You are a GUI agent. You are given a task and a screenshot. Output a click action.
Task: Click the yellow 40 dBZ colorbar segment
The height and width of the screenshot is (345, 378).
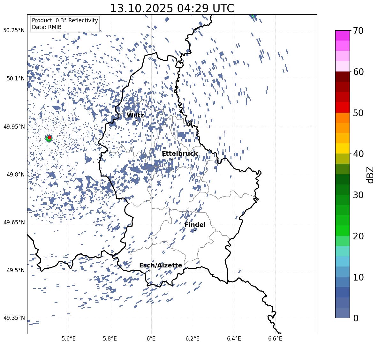pos(343,149)
